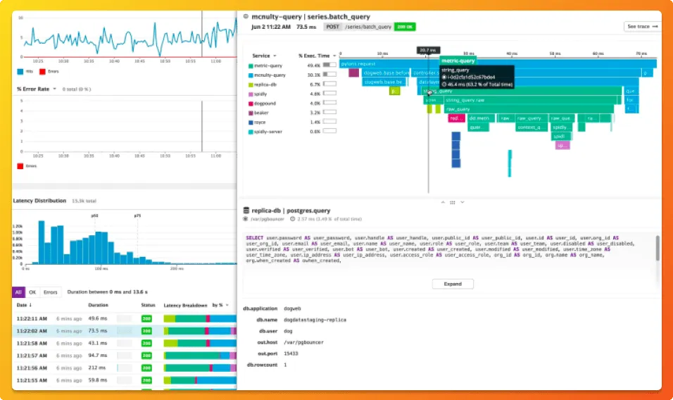Click the clock icon next to 2.57 ms

coord(292,219)
